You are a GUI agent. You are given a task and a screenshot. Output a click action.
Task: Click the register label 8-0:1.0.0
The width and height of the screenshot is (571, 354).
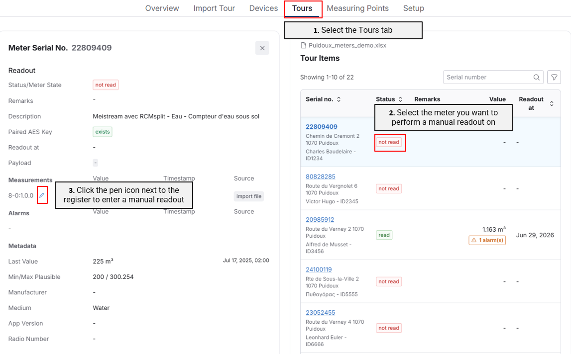coord(21,196)
